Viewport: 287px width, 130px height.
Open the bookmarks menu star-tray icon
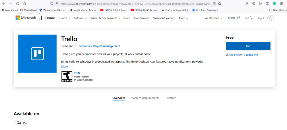pyautogui.click(x=247, y=3)
